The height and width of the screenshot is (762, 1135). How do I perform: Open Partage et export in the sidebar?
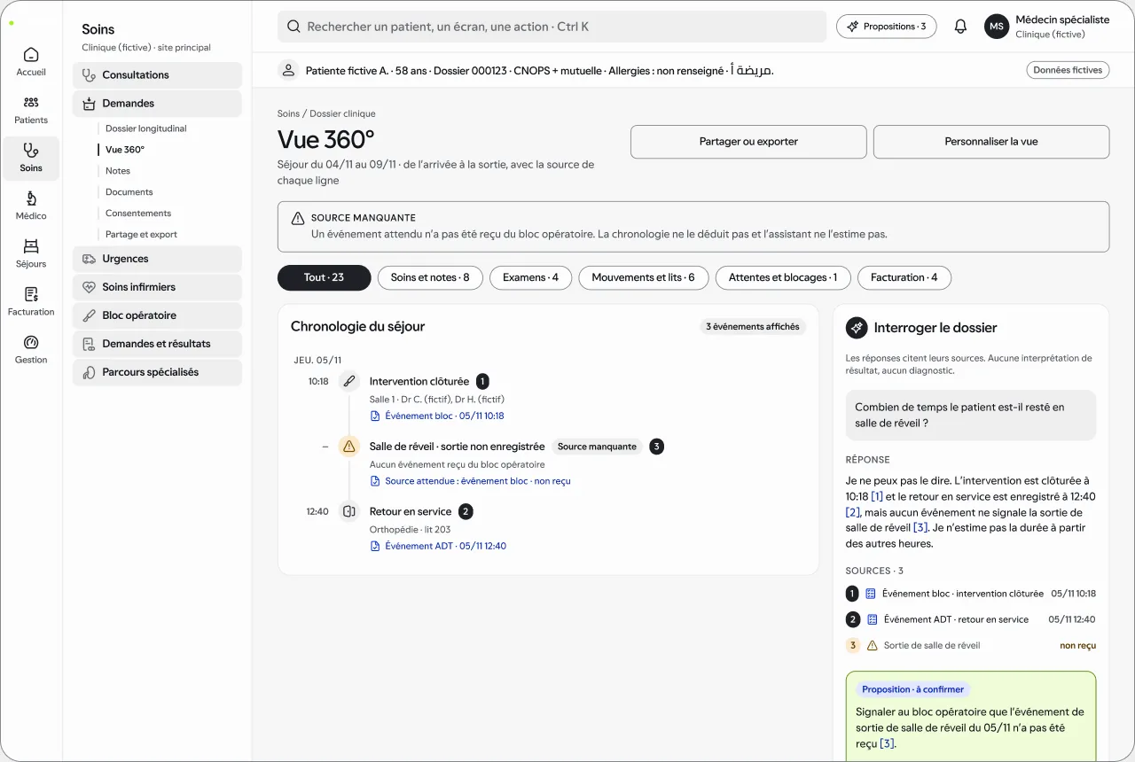click(141, 235)
